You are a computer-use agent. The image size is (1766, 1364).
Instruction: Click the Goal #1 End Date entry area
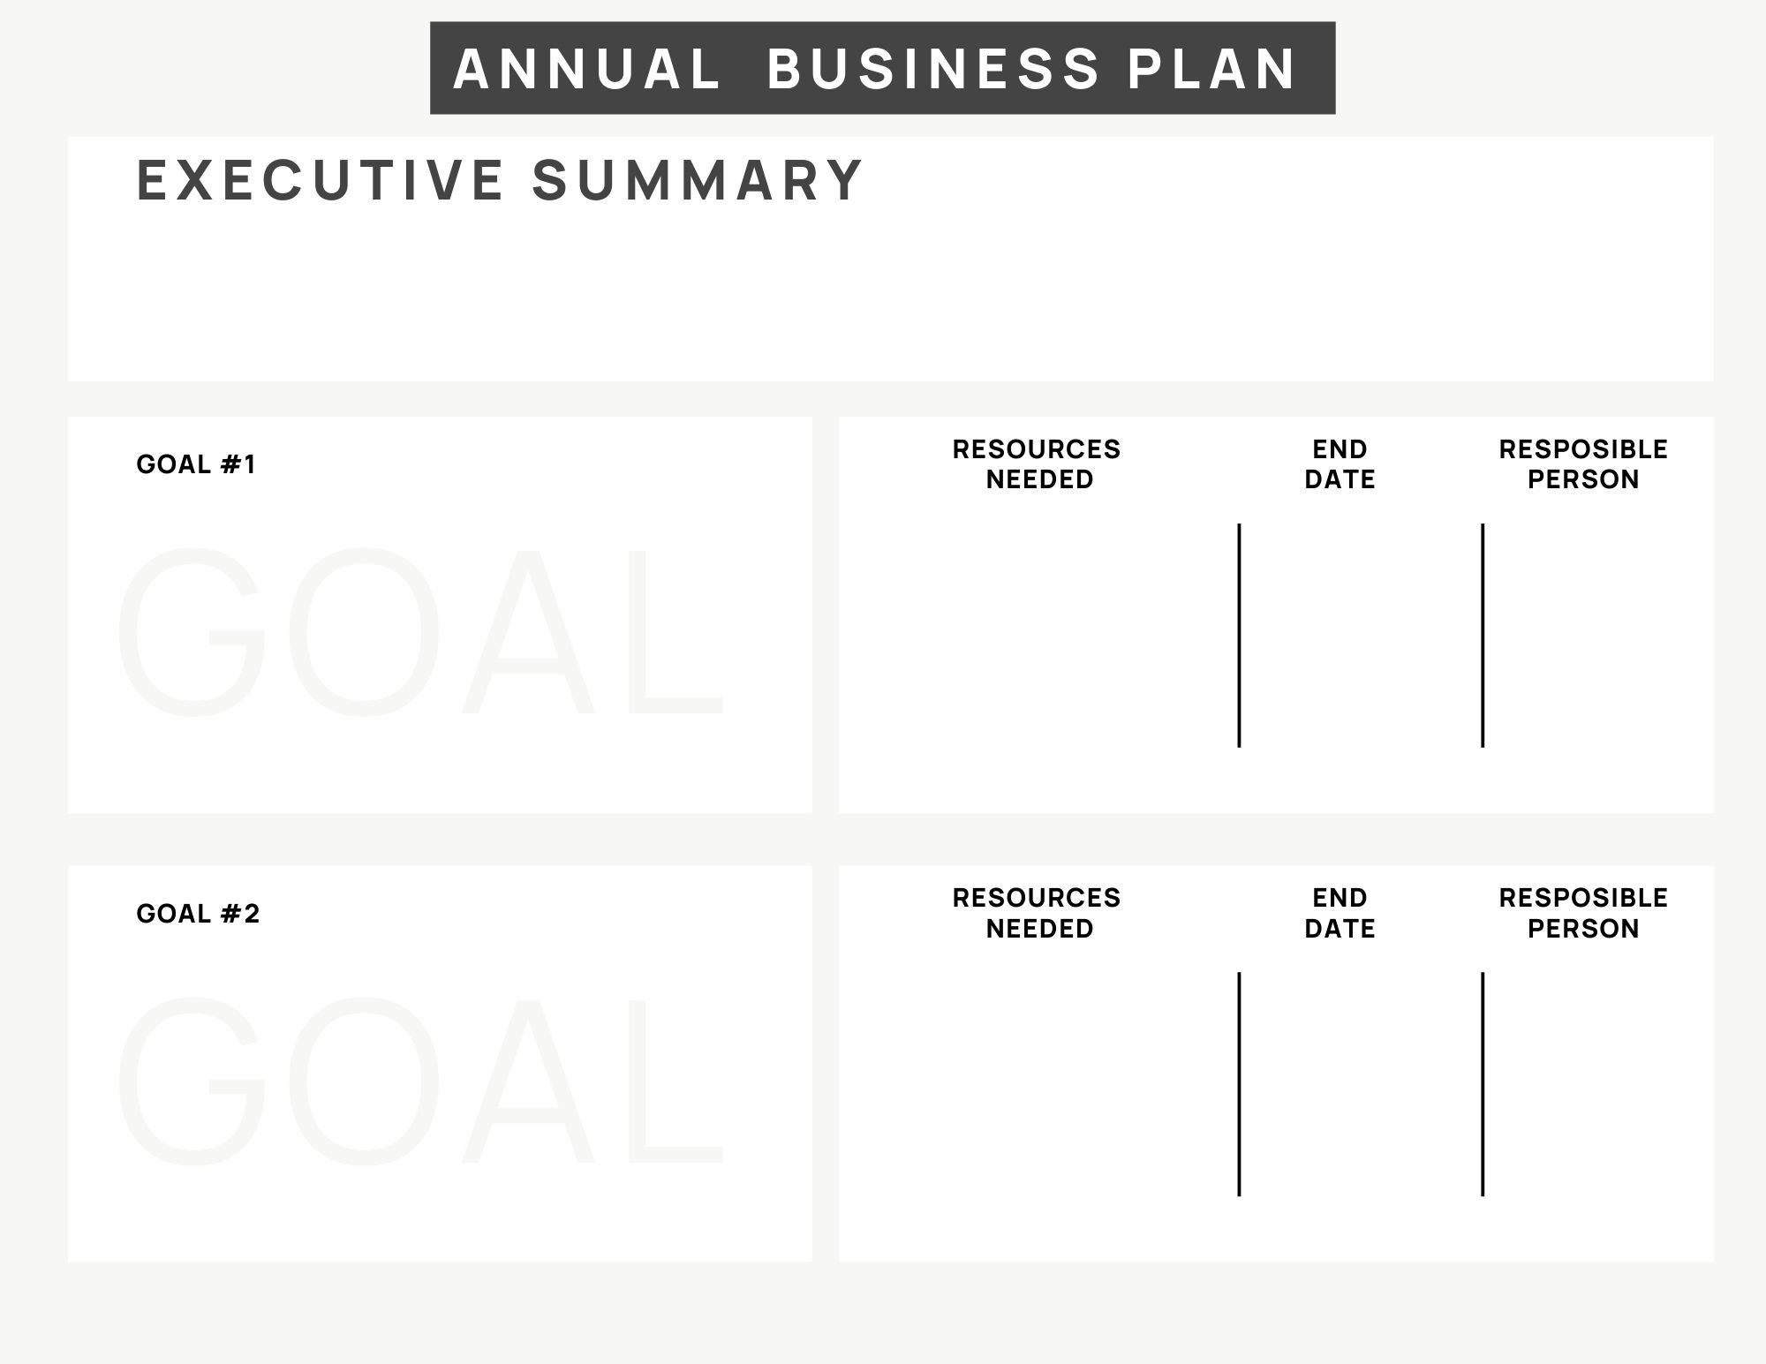[1361, 636]
